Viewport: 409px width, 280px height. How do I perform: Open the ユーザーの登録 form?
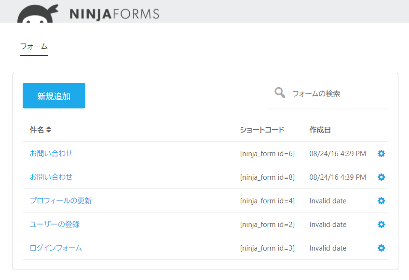pos(55,224)
